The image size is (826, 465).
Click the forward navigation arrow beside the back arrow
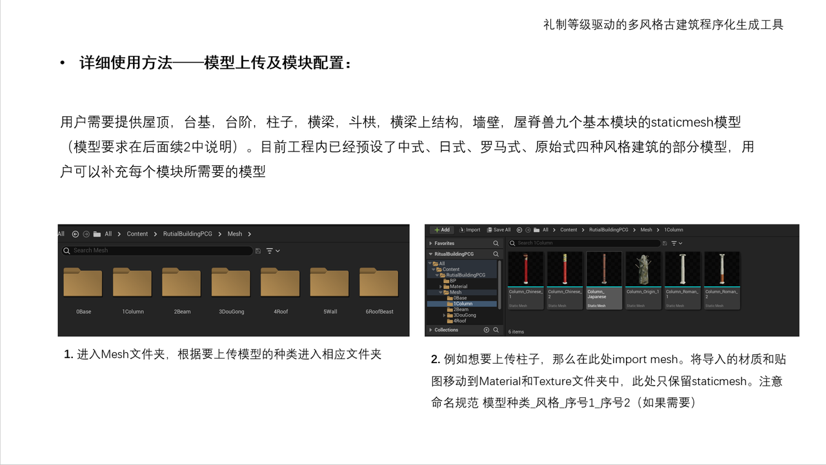point(529,230)
